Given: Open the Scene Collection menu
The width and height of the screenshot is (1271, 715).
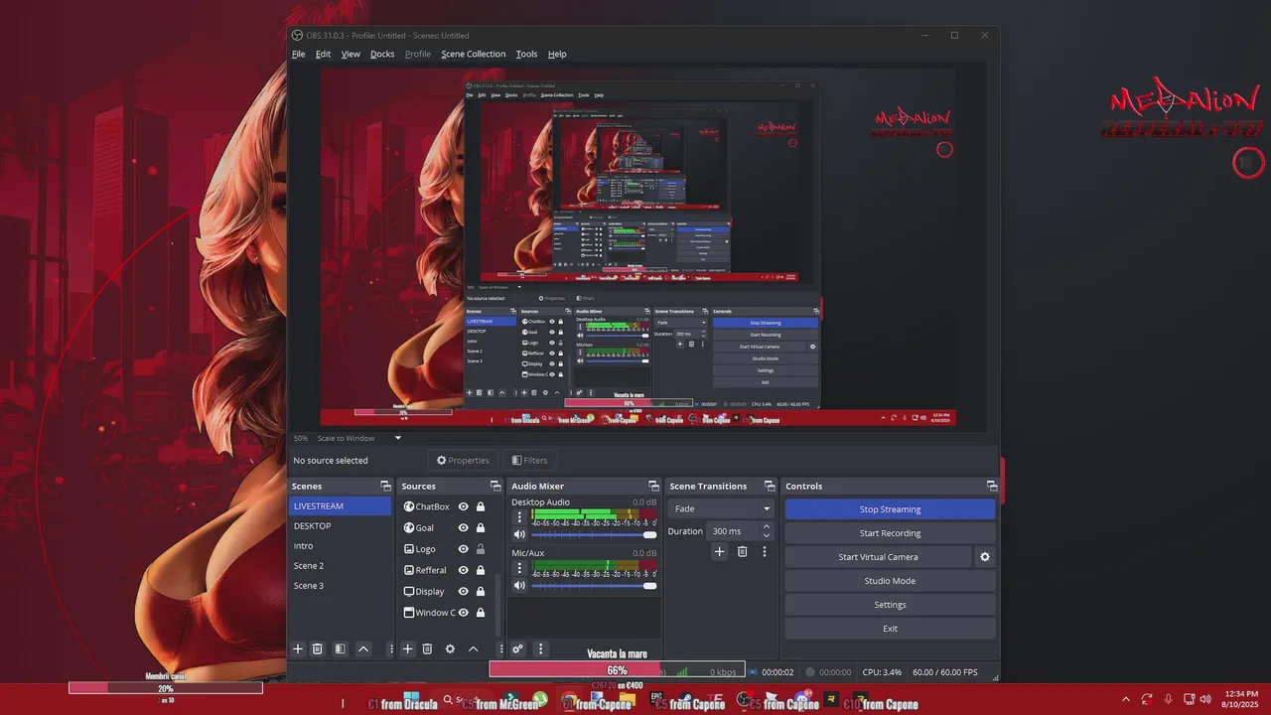Looking at the screenshot, I should [473, 54].
